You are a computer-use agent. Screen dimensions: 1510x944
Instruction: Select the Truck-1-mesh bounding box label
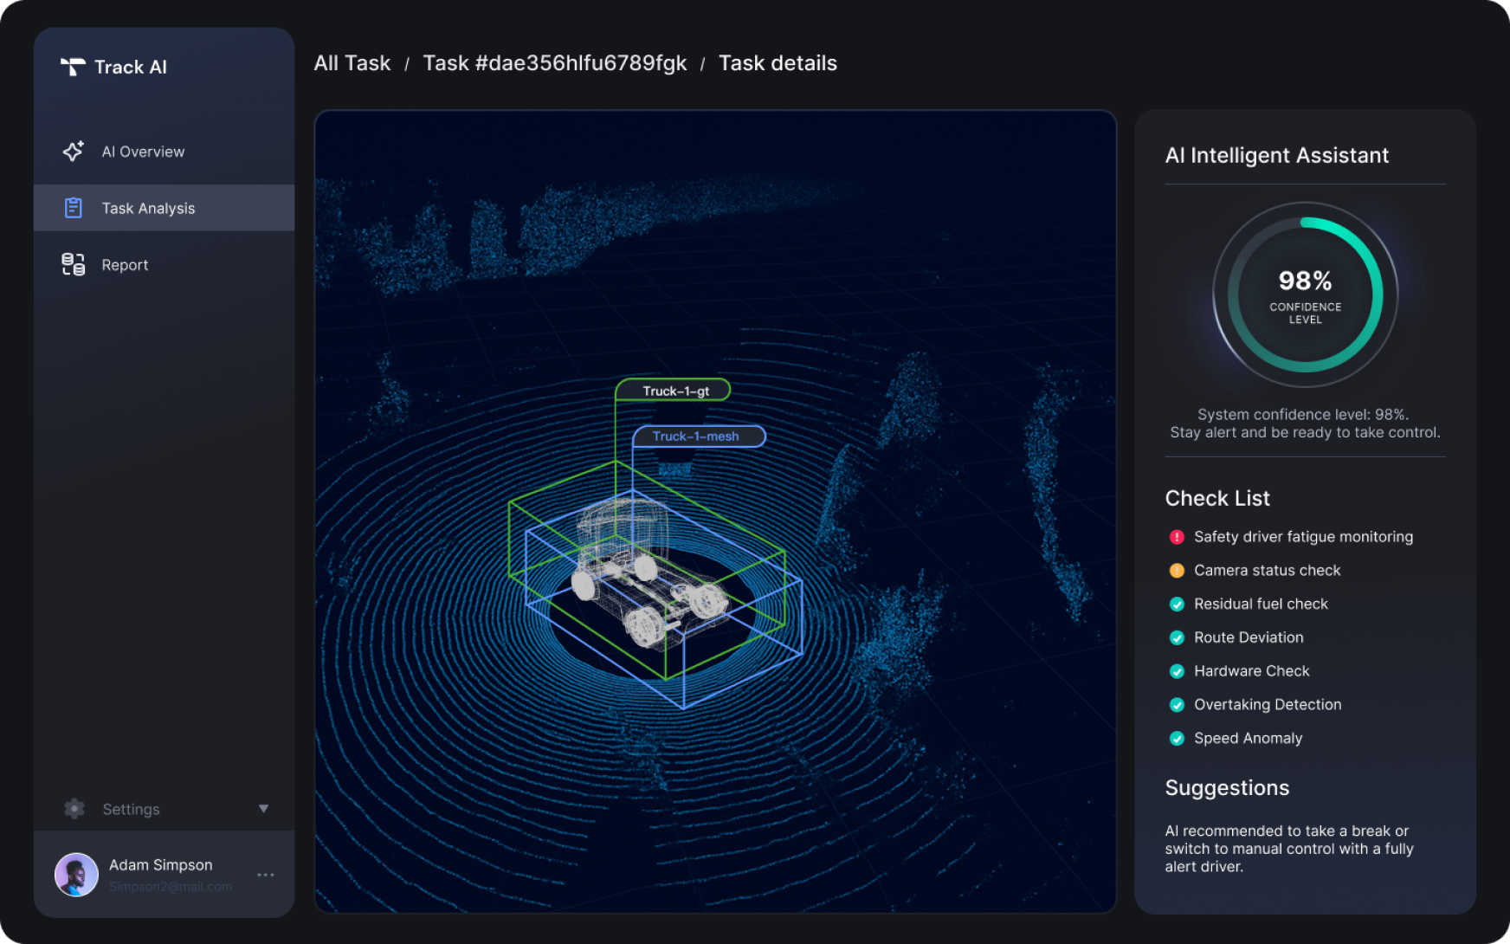click(x=699, y=436)
